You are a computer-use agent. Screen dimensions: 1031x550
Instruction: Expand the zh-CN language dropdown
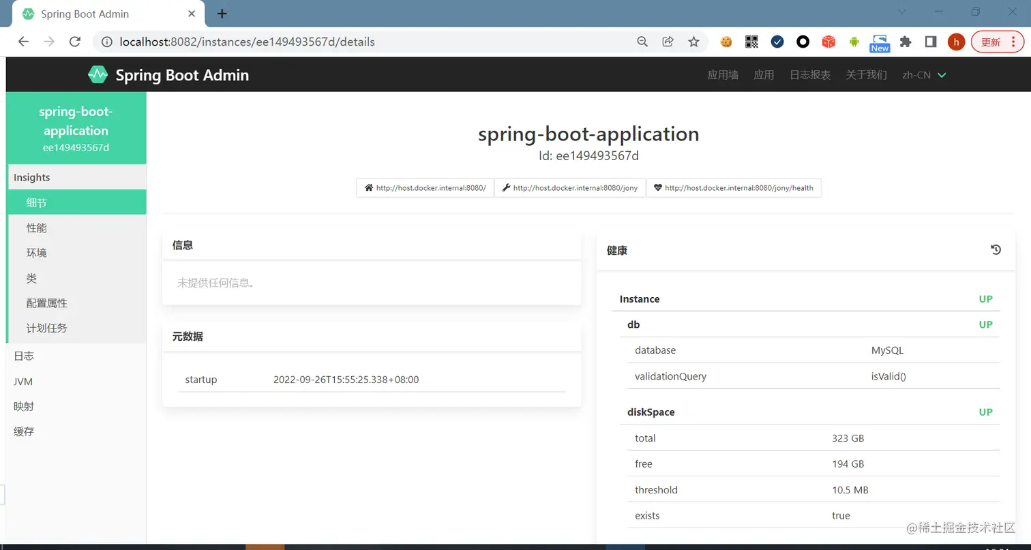tap(924, 75)
